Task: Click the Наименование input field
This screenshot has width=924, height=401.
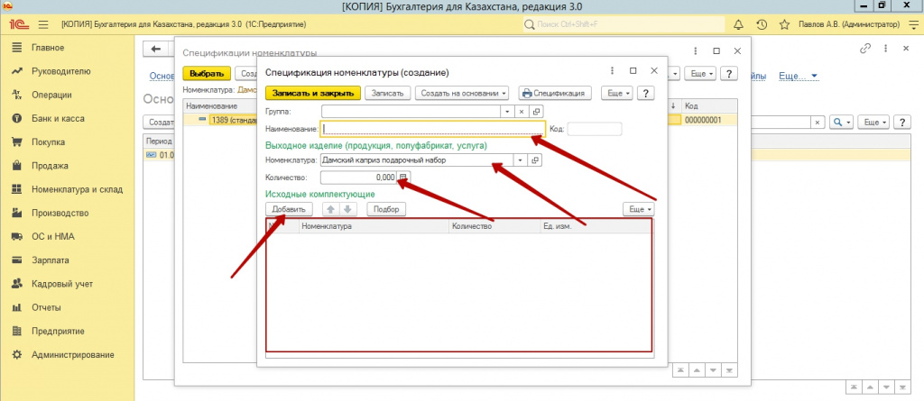Action: click(x=432, y=129)
